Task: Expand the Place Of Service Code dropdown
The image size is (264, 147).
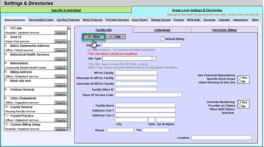Action: tap(179, 95)
